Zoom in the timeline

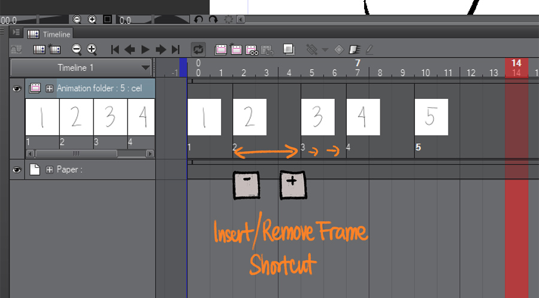coord(92,50)
